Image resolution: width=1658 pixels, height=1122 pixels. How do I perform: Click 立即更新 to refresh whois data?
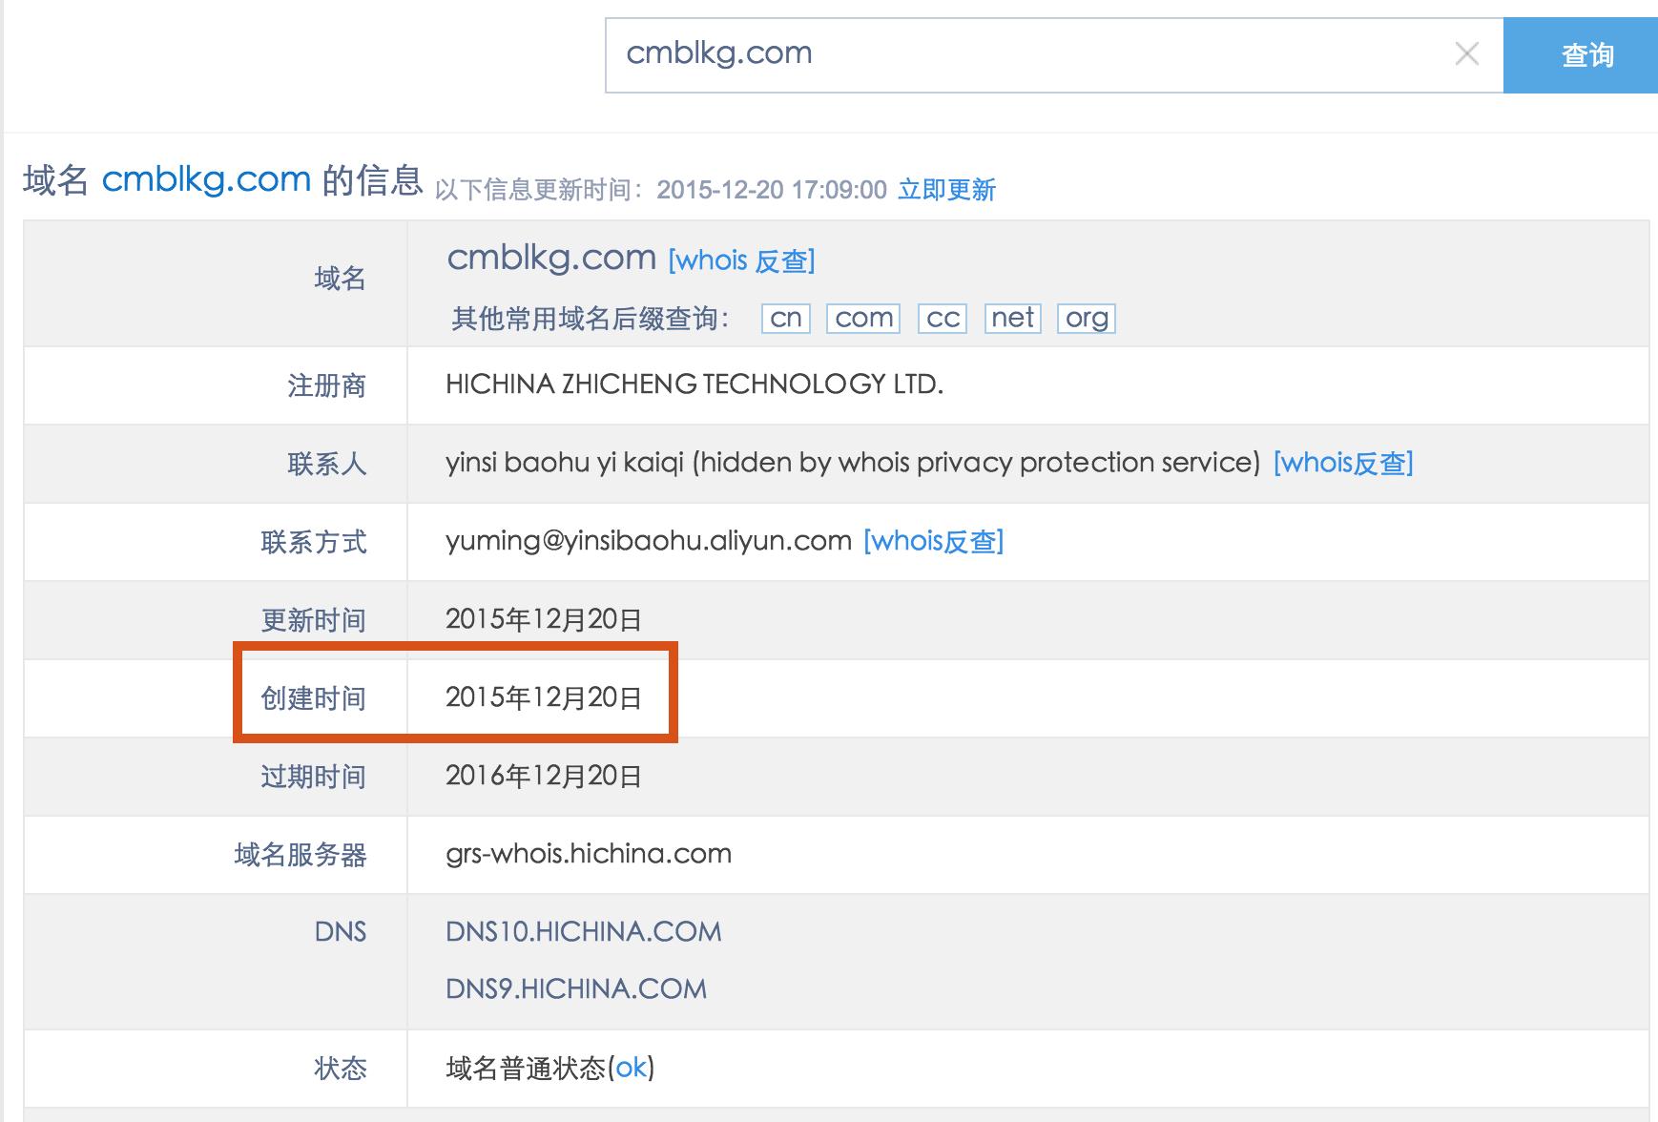945,190
